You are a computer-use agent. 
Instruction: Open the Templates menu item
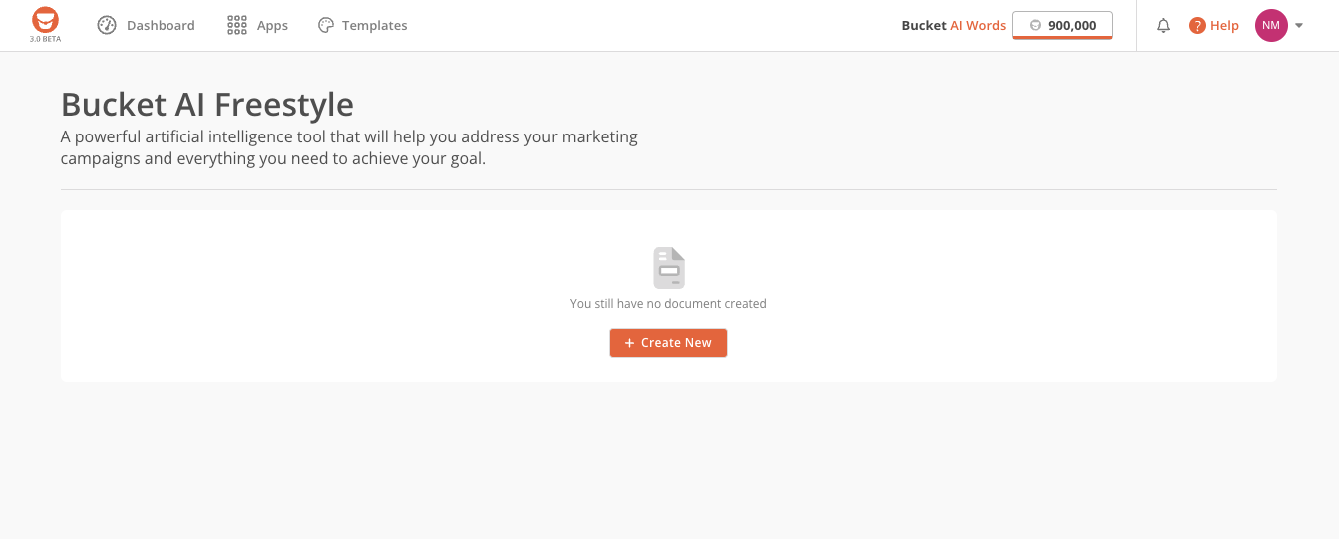pos(374,25)
